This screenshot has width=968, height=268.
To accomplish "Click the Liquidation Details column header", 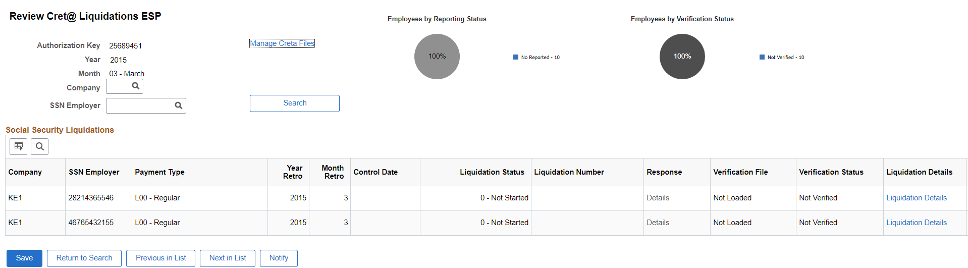I will coord(920,172).
